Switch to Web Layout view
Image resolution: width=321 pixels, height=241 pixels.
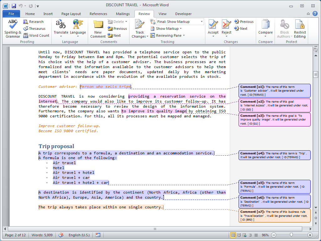245,235
